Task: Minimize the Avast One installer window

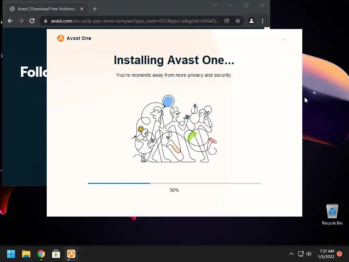Action: coord(284,40)
